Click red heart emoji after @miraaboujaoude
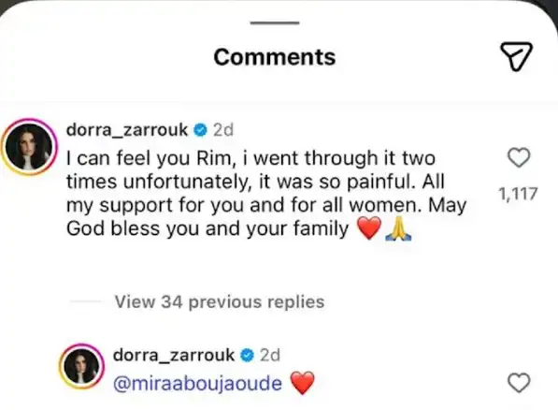 (303, 383)
